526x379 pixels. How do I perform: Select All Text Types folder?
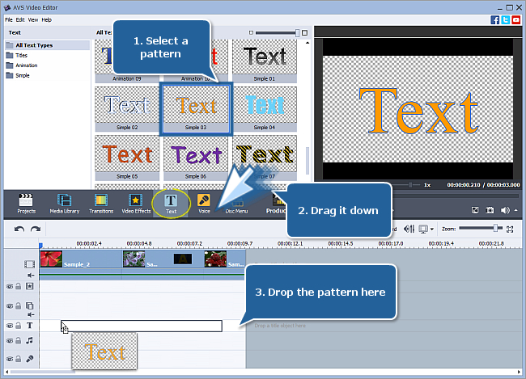pos(47,45)
